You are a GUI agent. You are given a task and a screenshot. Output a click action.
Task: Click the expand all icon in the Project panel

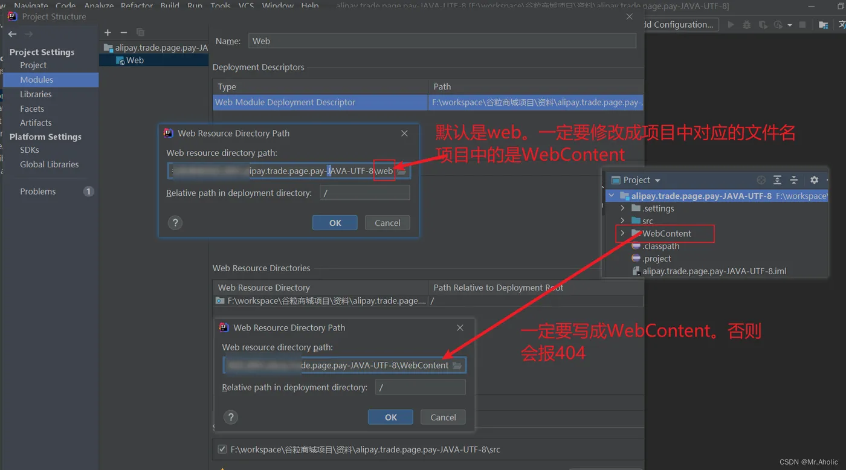click(x=778, y=180)
